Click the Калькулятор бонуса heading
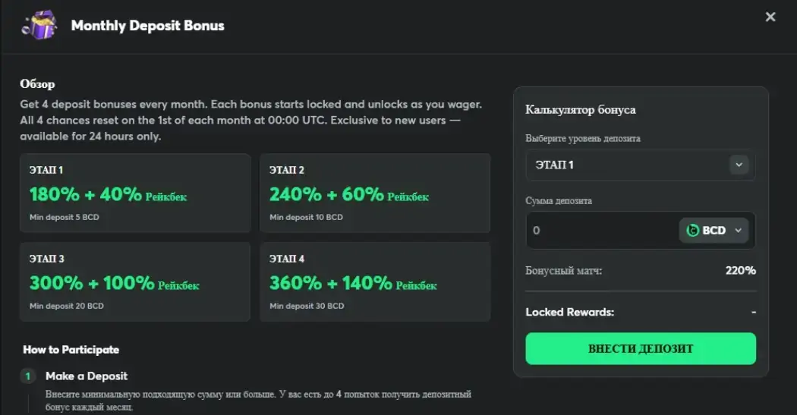The width and height of the screenshot is (797, 415). click(581, 110)
